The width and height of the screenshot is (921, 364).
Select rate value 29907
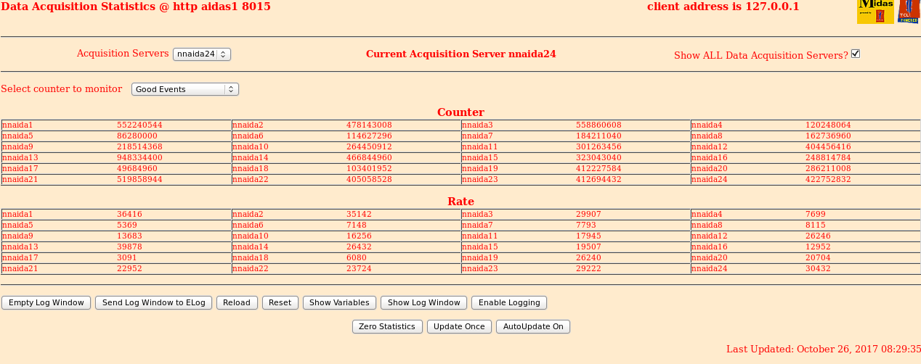point(588,214)
